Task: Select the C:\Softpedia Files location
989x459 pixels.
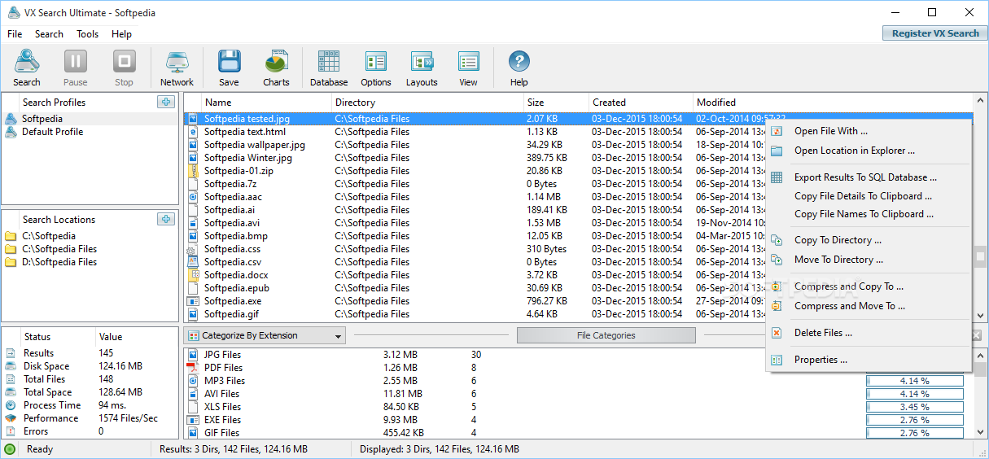Action: (x=59, y=249)
